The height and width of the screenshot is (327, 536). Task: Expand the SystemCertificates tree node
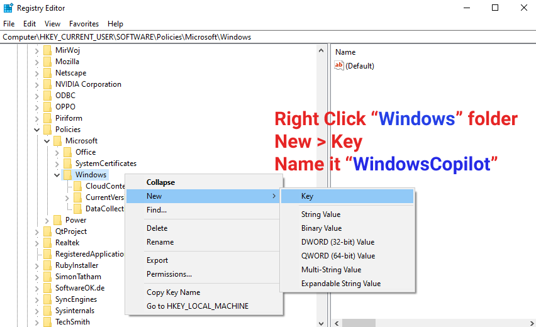click(57, 163)
